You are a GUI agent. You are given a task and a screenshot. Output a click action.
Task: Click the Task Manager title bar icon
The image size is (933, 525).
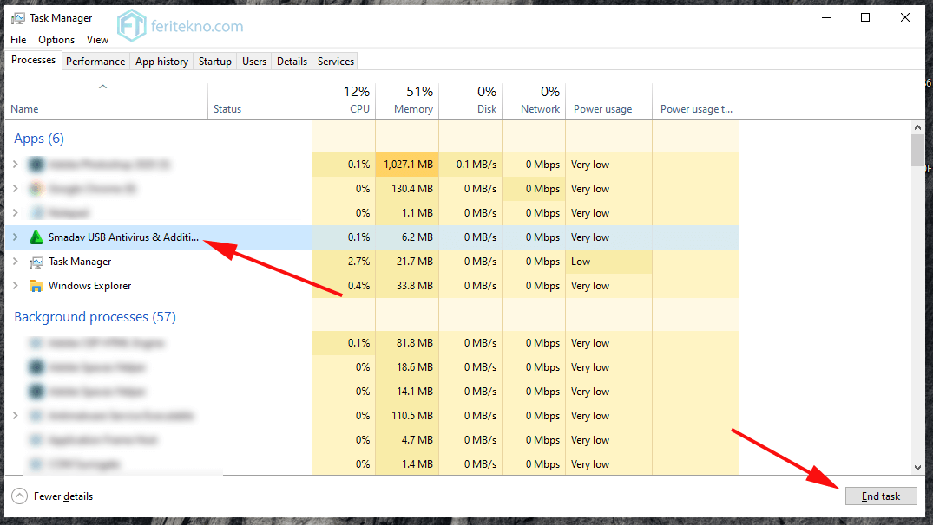point(18,18)
